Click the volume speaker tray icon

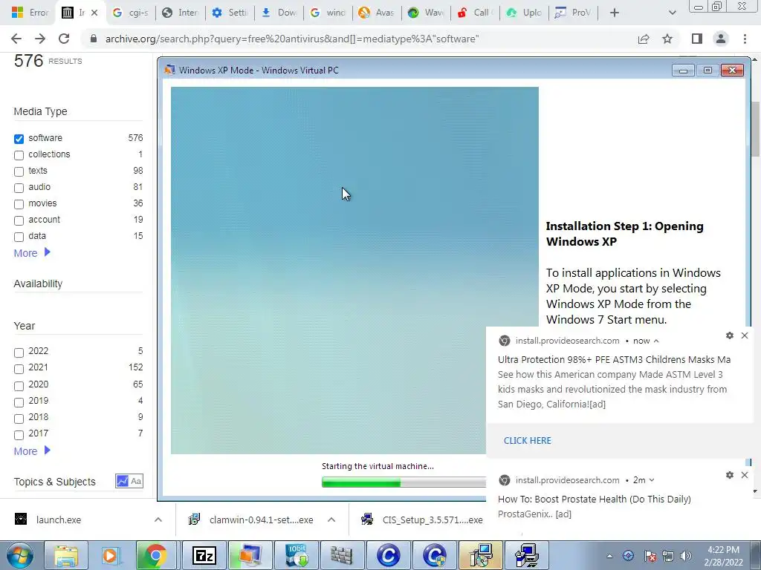tap(686, 556)
